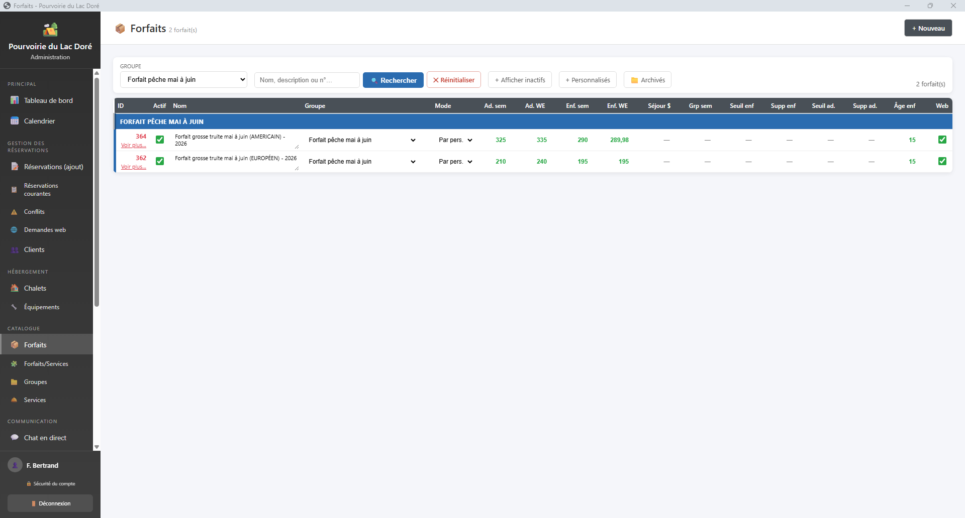
Task: Click the Conflits warning triangle icon
Action: [x=14, y=212]
